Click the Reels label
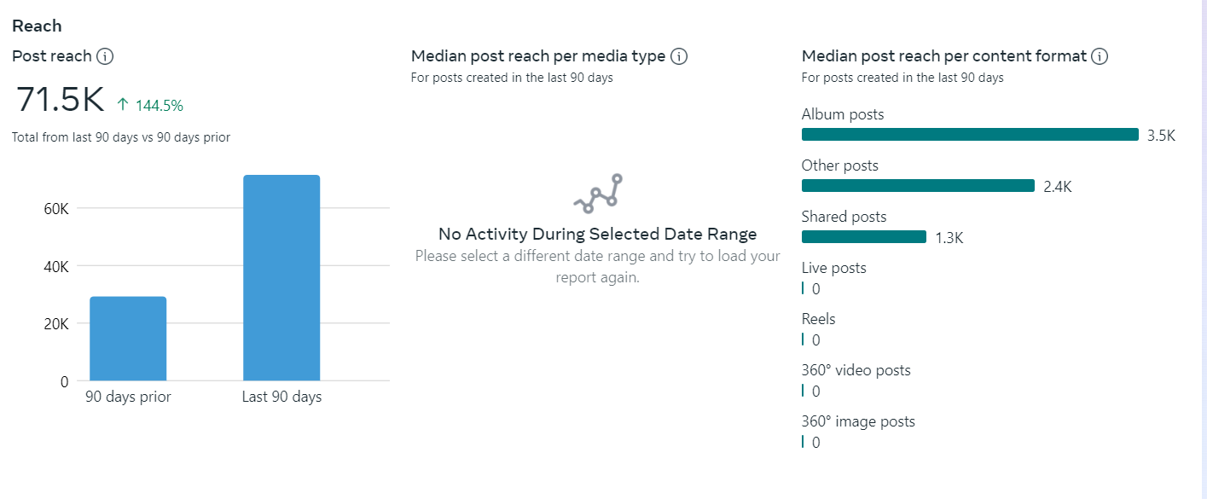Viewport: 1207px width, 499px height. tap(818, 319)
